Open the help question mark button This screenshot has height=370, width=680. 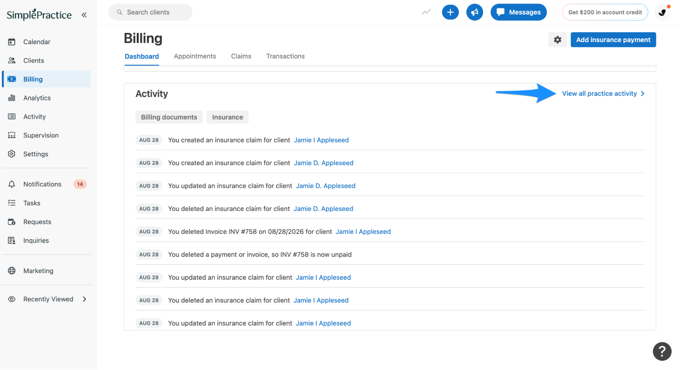(x=662, y=351)
